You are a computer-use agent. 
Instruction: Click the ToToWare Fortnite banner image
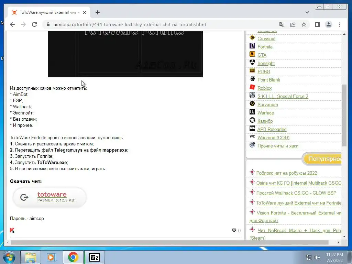point(125,54)
